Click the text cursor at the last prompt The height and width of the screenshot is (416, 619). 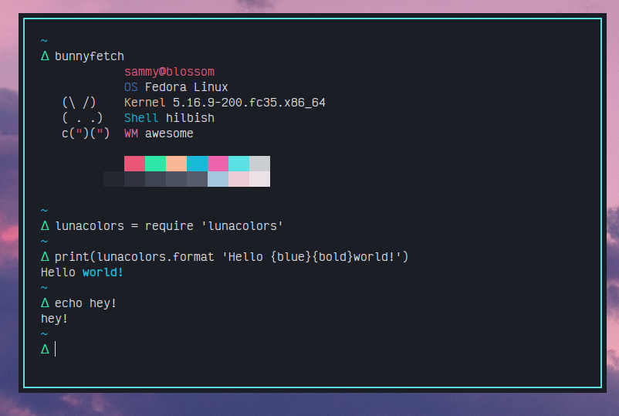(x=56, y=350)
